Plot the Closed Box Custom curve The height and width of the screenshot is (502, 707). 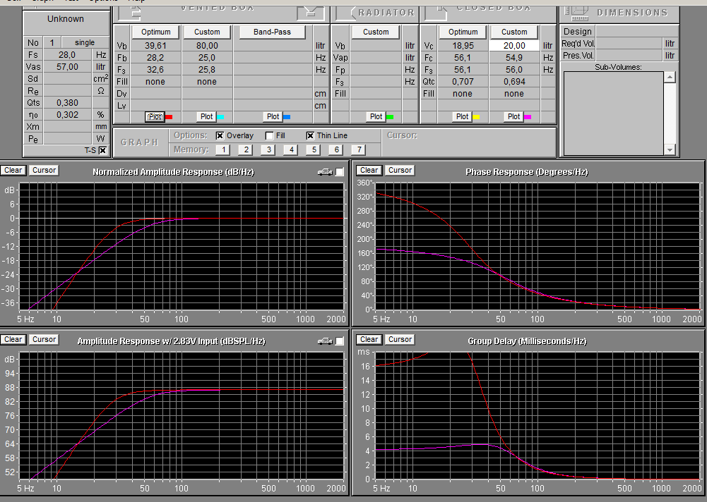coord(513,116)
